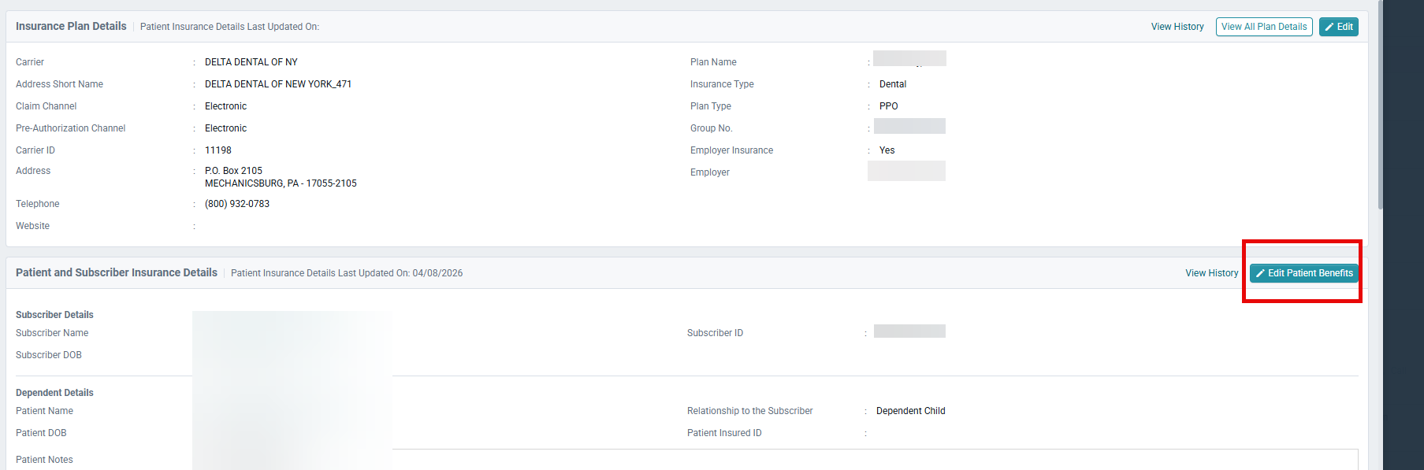1424x470 pixels.
Task: Click the Dependent Details subheading
Action: (54, 393)
